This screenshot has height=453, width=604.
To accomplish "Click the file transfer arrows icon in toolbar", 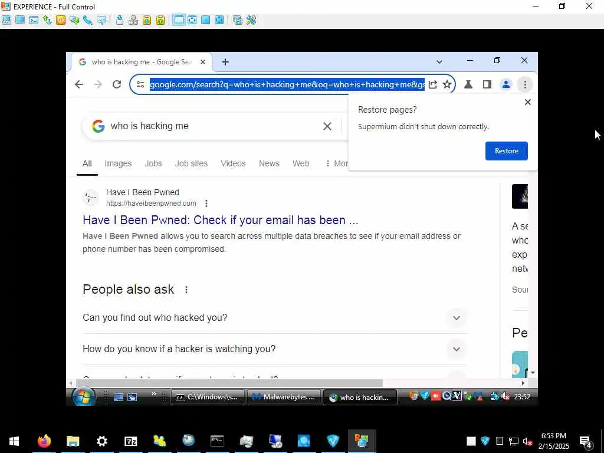I will (47, 20).
